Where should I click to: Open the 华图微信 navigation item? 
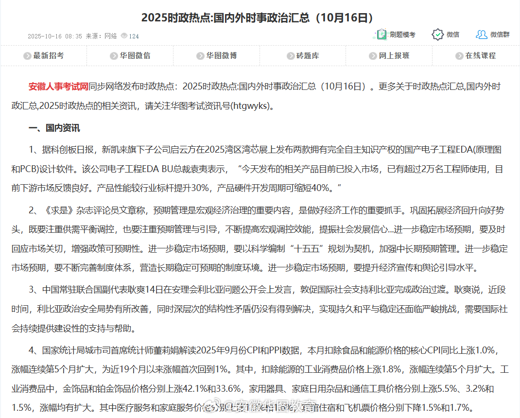pyautogui.click(x=135, y=56)
